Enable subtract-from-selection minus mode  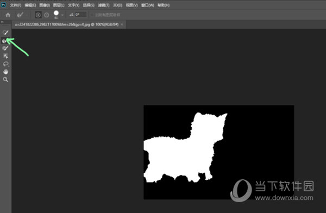point(47,15)
